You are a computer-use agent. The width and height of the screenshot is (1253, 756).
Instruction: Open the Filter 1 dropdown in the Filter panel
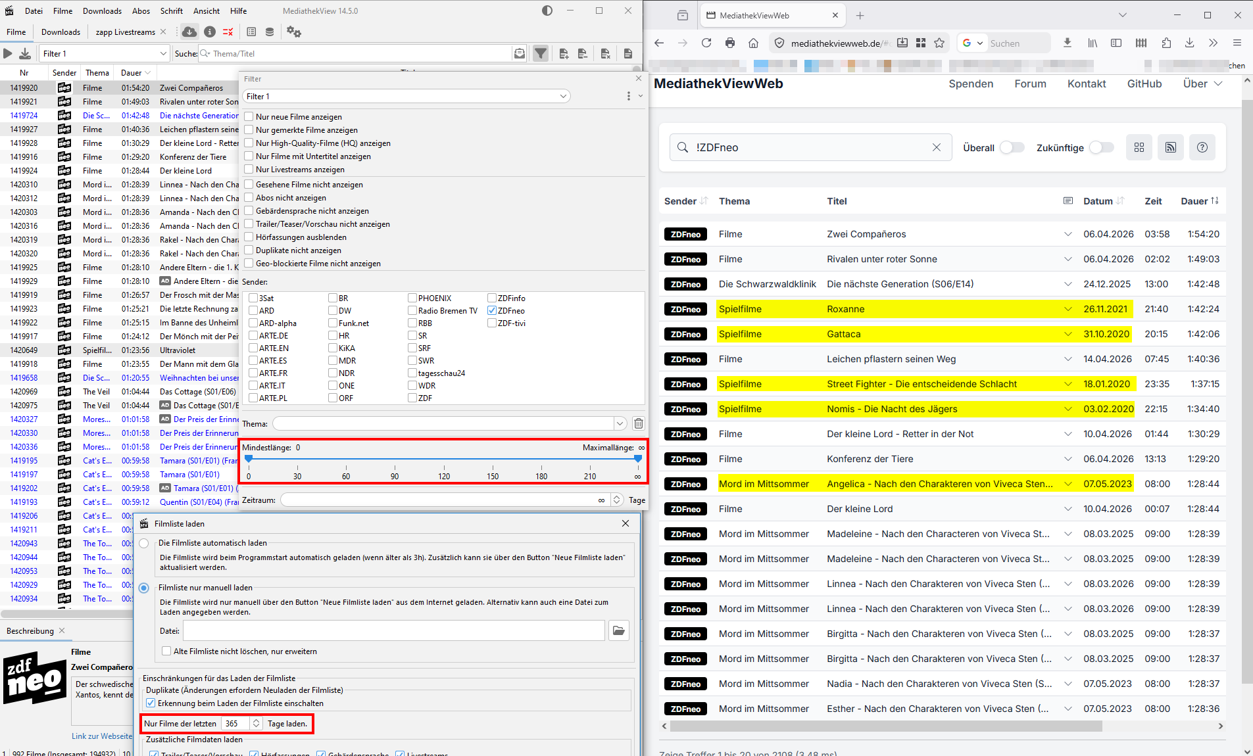563,96
